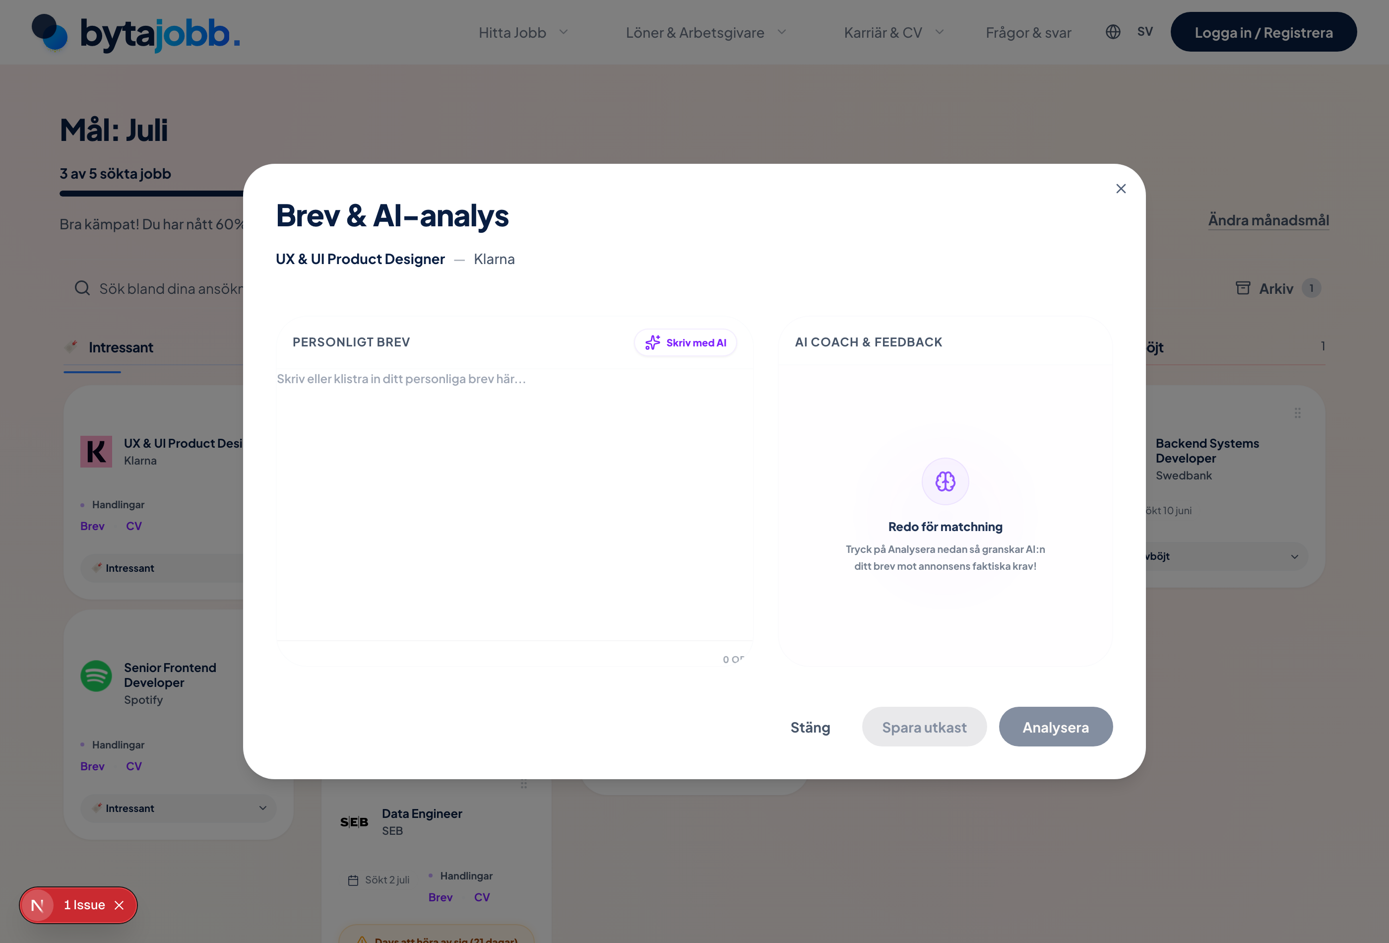The width and height of the screenshot is (1389, 943).
Task: Click Logga in / Registrera button
Action: (1263, 32)
